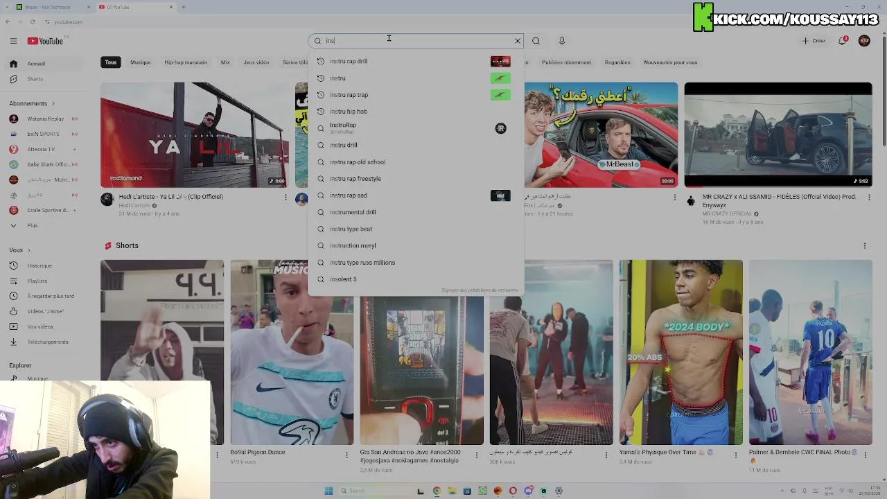
Task: Choose suggestion "instru type russ millions"
Action: click(416, 263)
